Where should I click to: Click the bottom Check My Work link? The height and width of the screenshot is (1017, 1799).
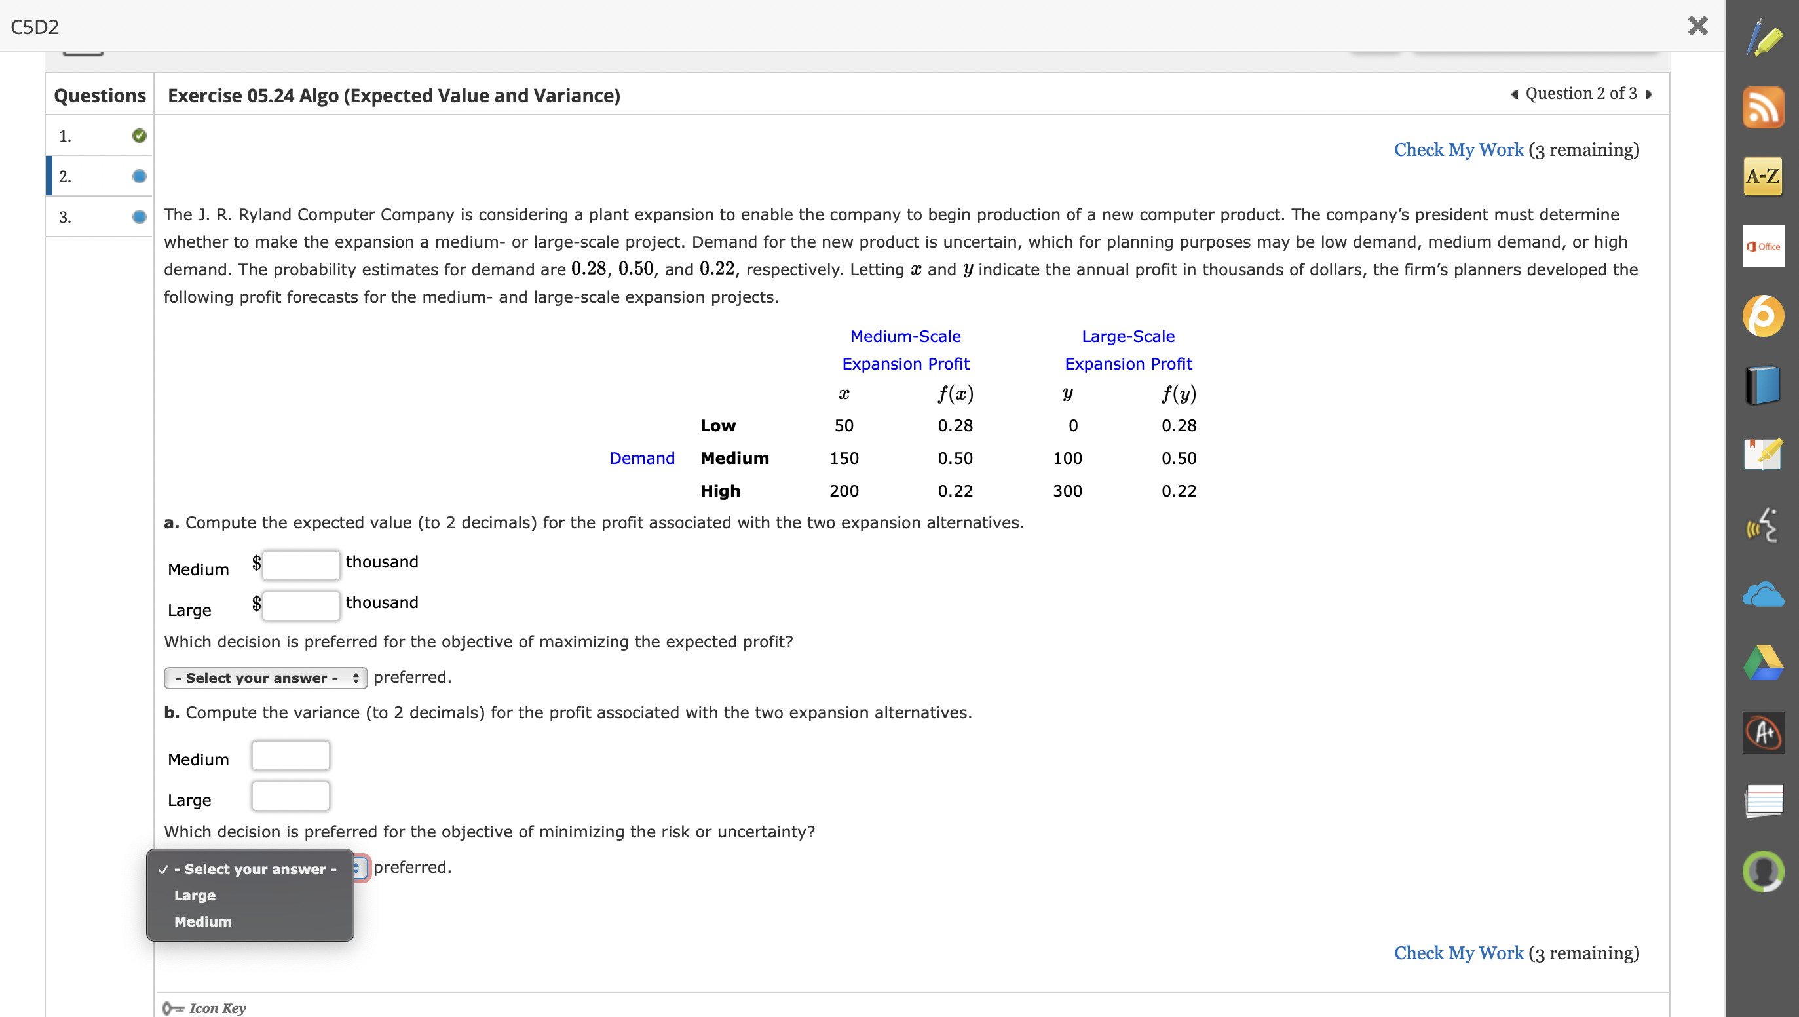1458,953
